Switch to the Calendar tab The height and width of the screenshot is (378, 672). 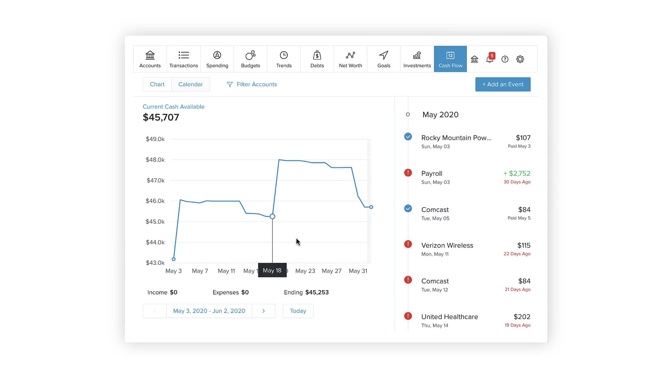coord(191,84)
